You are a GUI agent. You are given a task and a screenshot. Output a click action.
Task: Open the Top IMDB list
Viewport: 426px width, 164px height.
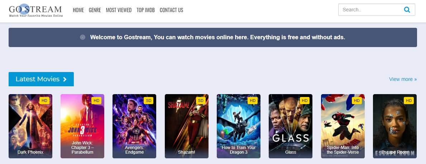coord(145,10)
